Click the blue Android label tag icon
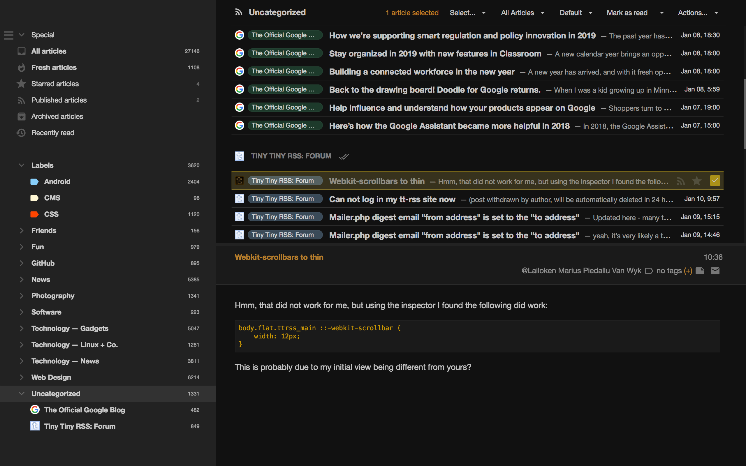 pyautogui.click(x=34, y=182)
